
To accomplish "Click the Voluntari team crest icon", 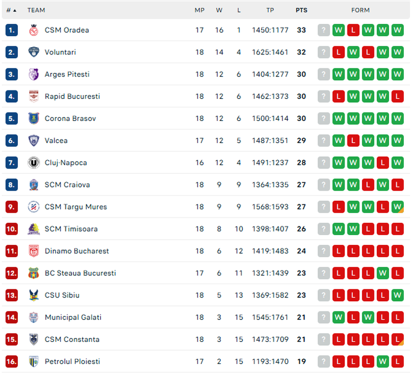I will (34, 52).
